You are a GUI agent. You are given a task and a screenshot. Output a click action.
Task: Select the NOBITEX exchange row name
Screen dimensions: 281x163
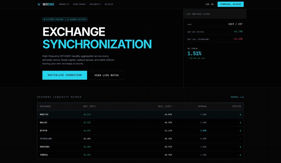(44, 114)
